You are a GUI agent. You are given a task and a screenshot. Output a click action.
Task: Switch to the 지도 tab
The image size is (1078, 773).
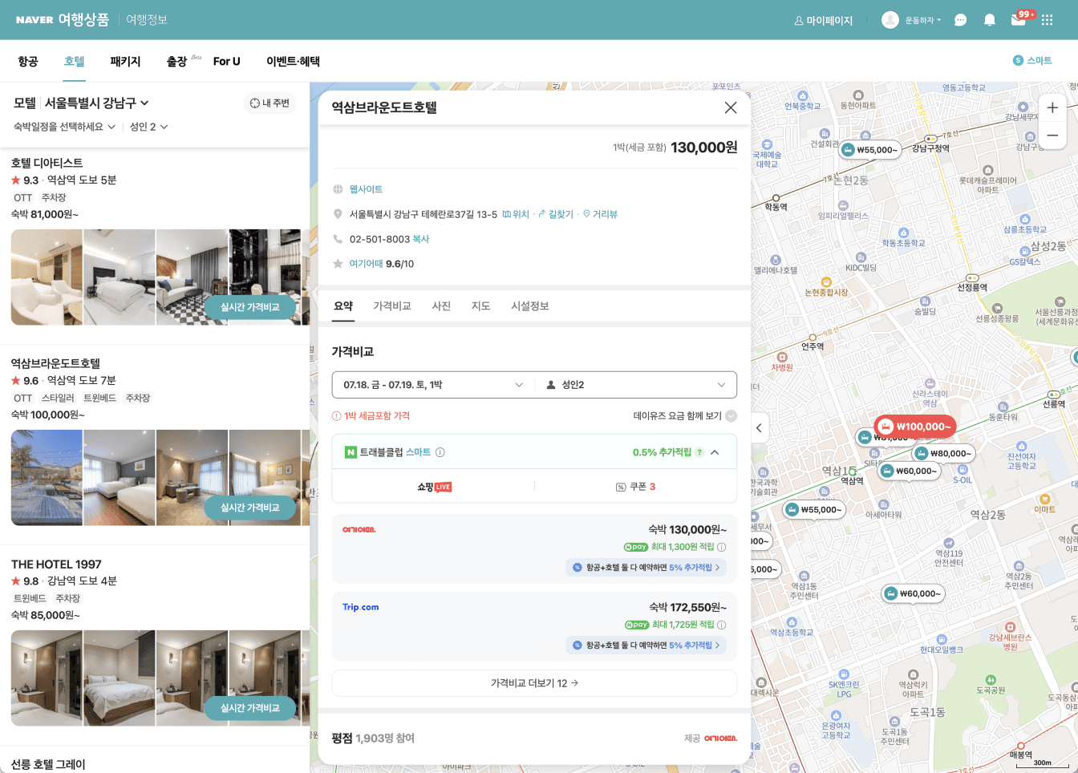pos(480,306)
